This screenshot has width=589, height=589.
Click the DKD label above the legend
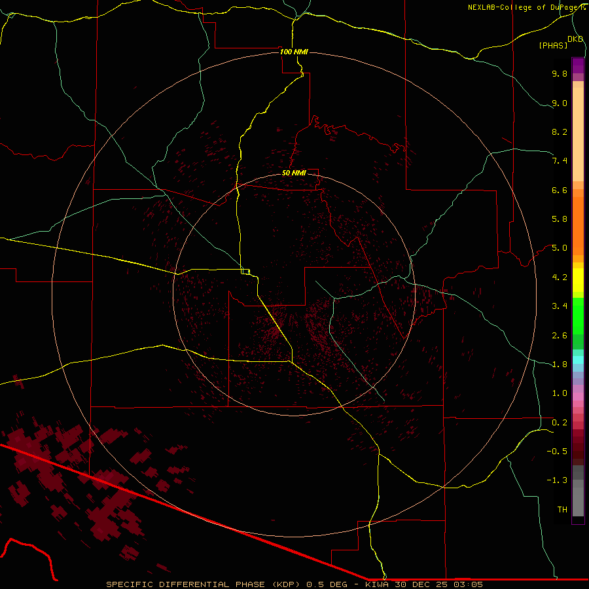point(575,39)
